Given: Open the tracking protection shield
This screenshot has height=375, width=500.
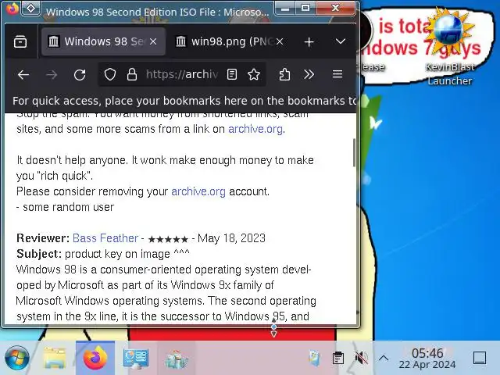Looking at the screenshot, I should [110, 75].
